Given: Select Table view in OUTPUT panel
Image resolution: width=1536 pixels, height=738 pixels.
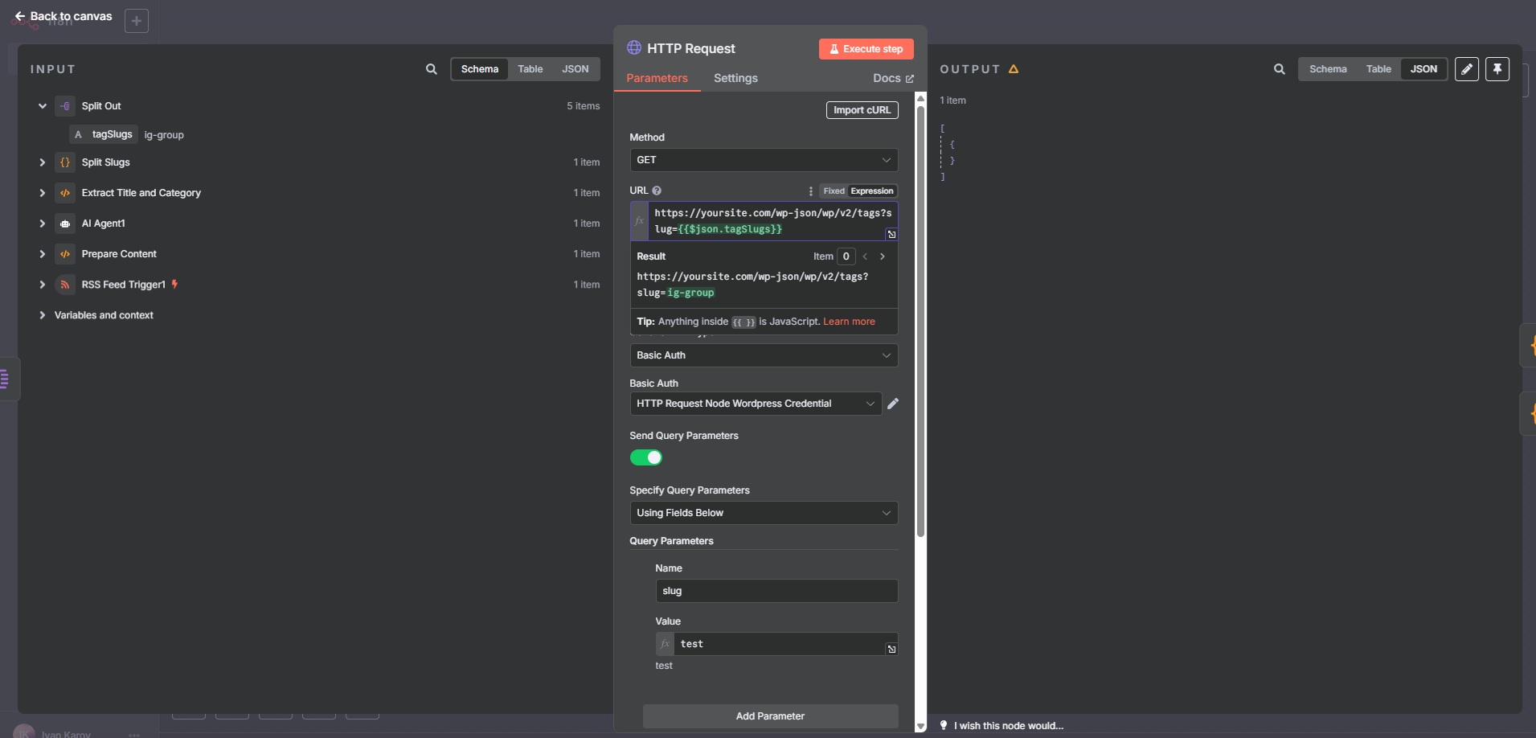Looking at the screenshot, I should [1378, 69].
